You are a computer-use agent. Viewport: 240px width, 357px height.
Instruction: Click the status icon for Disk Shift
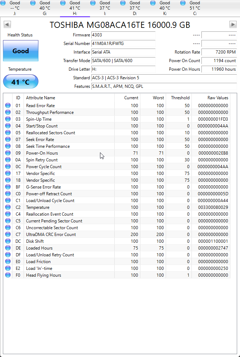coord(8,241)
